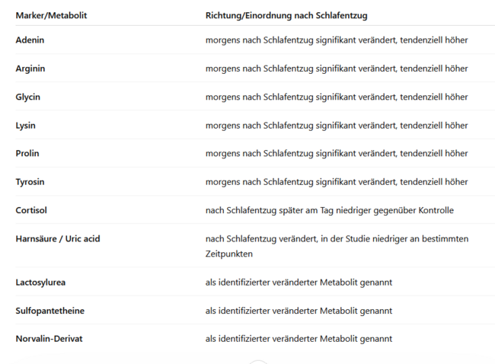The height and width of the screenshot is (364, 495).
Task: Click the Adenin row label
Action: (x=30, y=40)
